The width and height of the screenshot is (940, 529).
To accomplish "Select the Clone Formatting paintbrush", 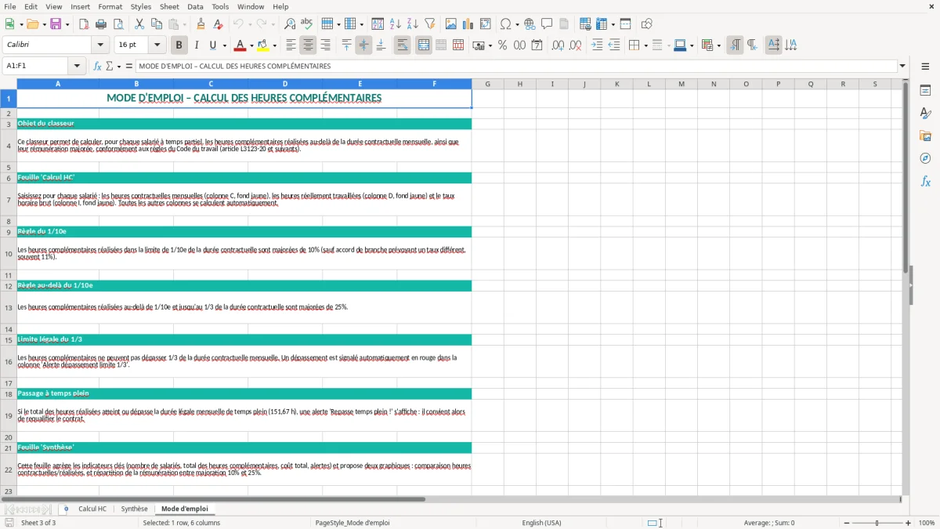I will 201,24.
